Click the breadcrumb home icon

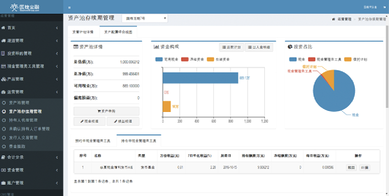(x=333, y=19)
